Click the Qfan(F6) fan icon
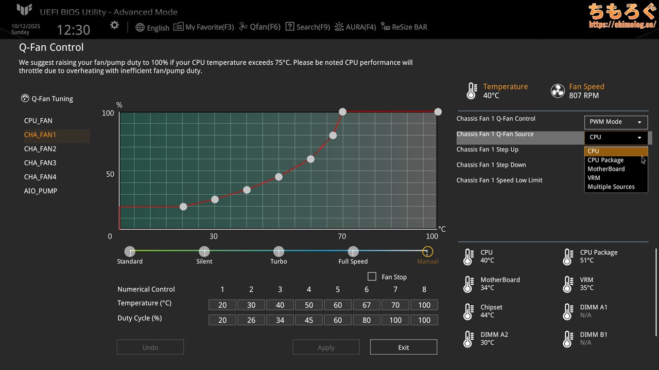The height and width of the screenshot is (370, 659). [x=244, y=27]
